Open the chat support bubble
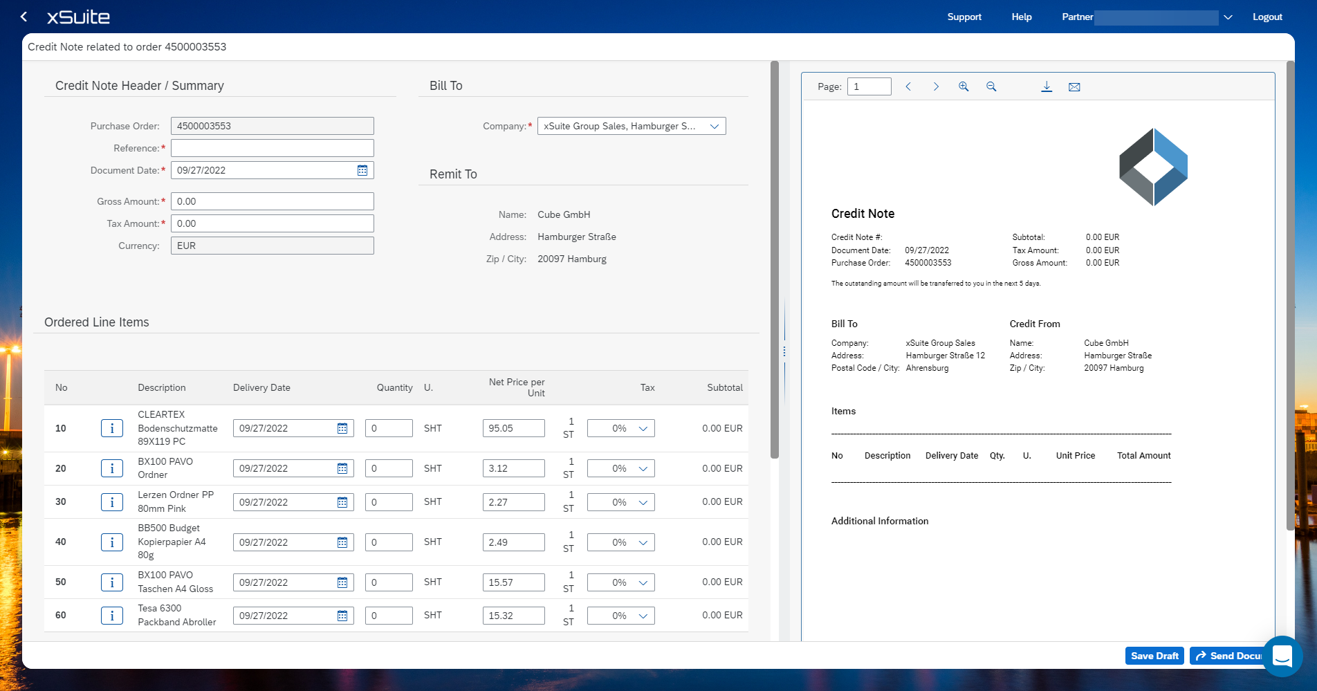 coord(1282,656)
